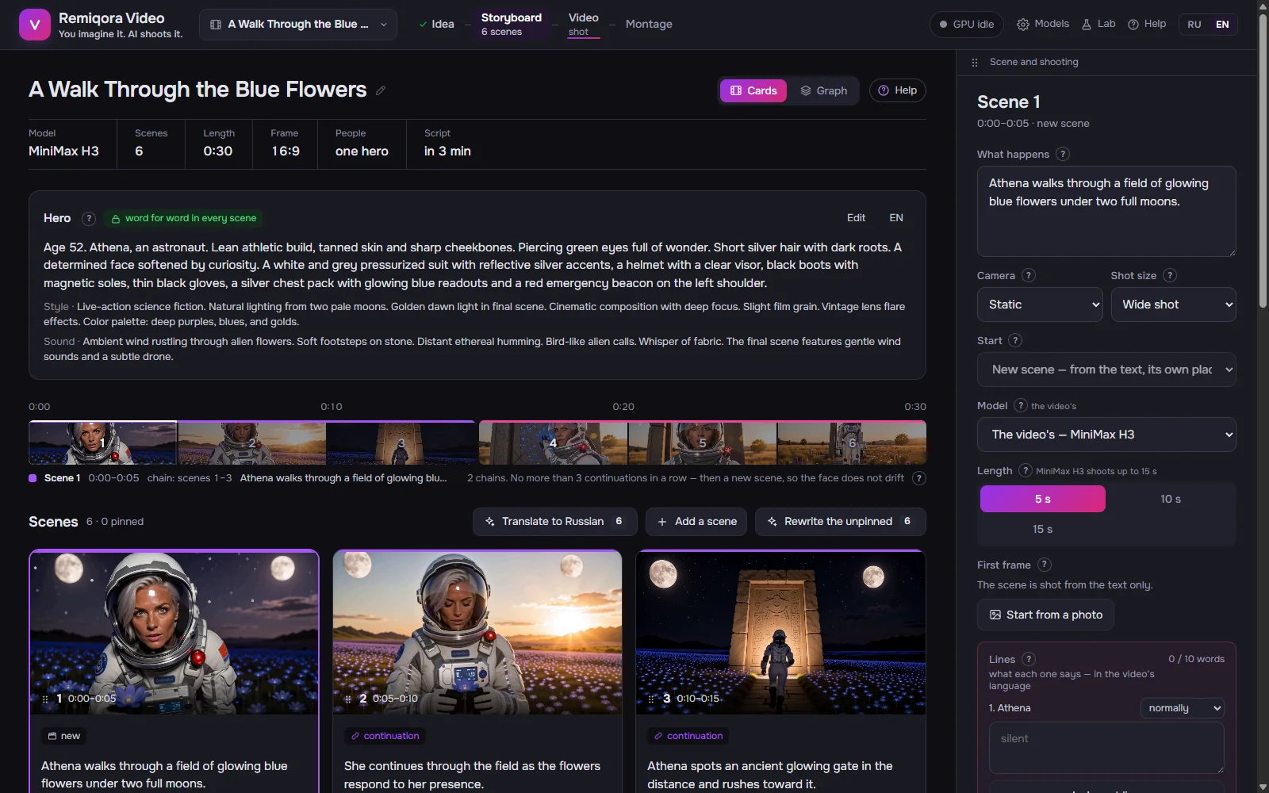
Task: Click the question icon beside Start
Action: tap(1015, 340)
